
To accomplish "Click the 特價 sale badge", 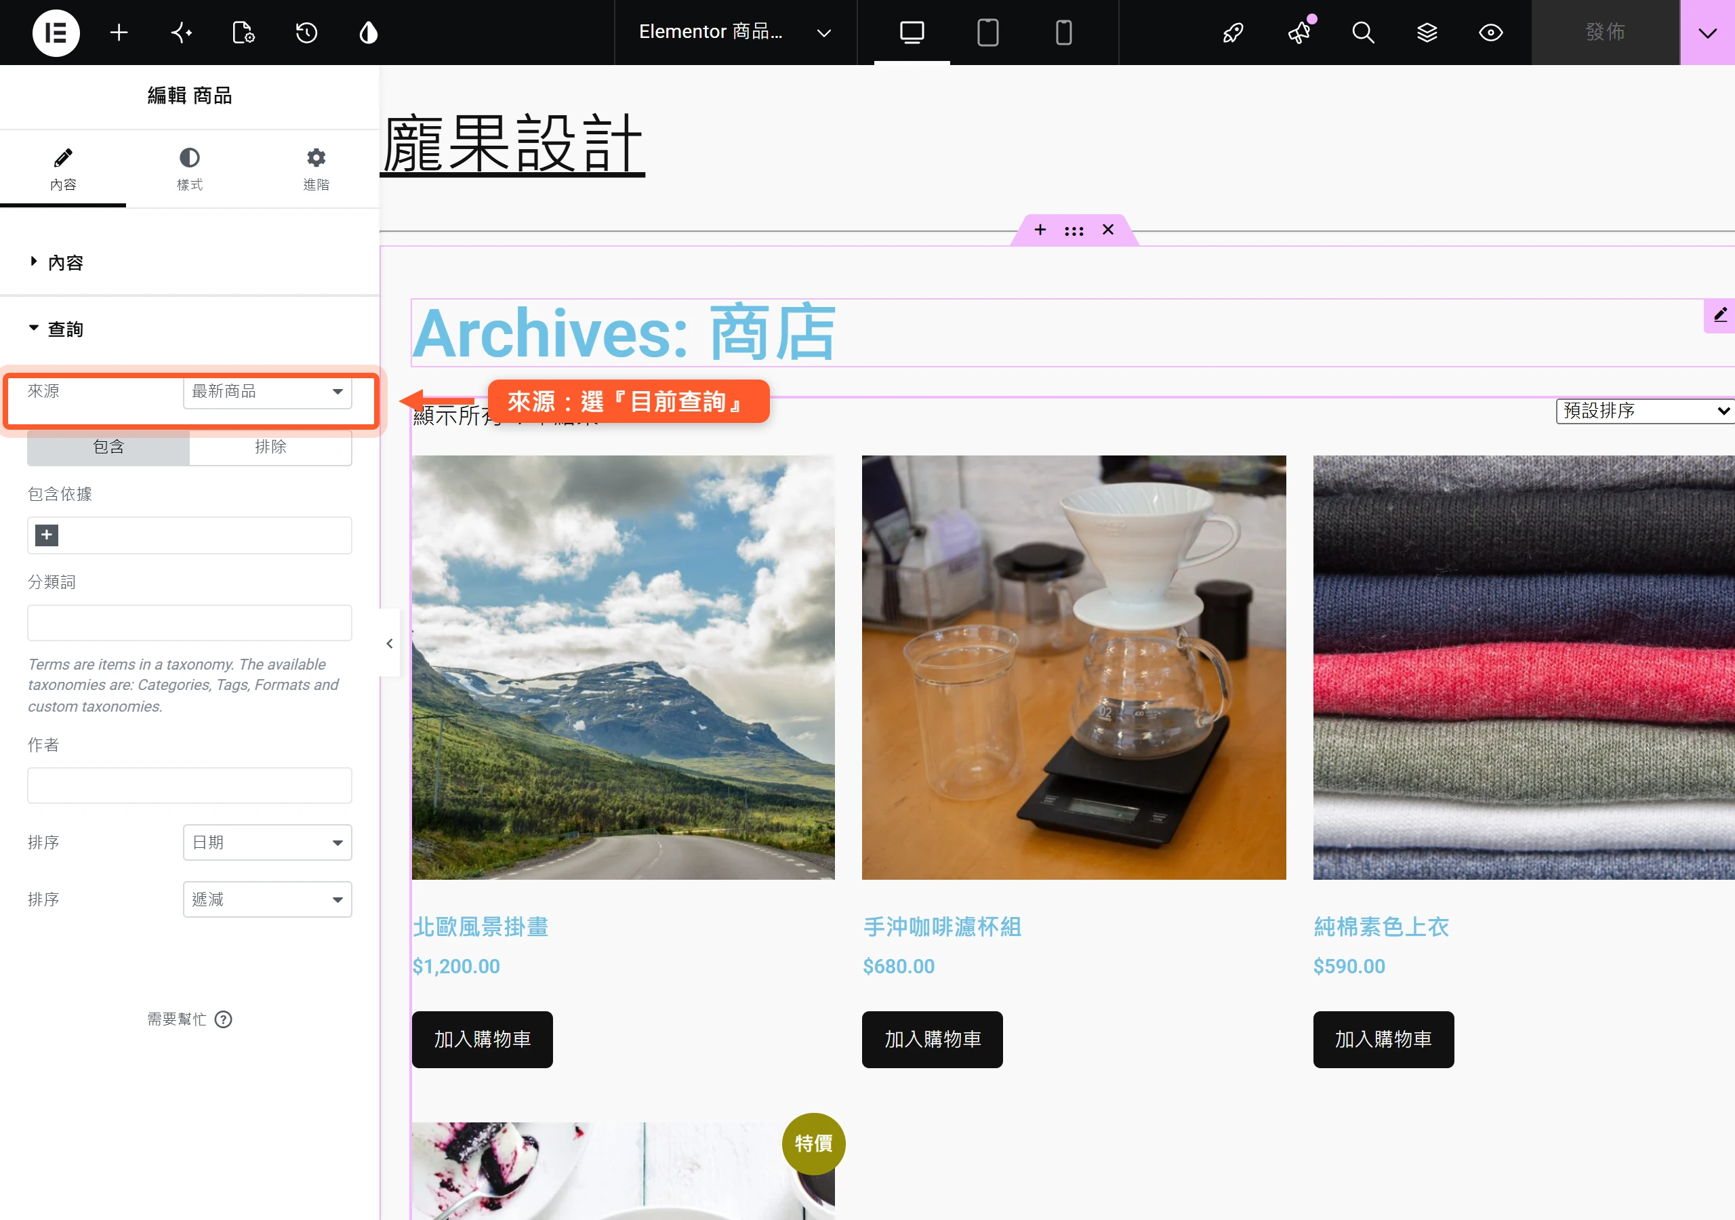I will (813, 1143).
